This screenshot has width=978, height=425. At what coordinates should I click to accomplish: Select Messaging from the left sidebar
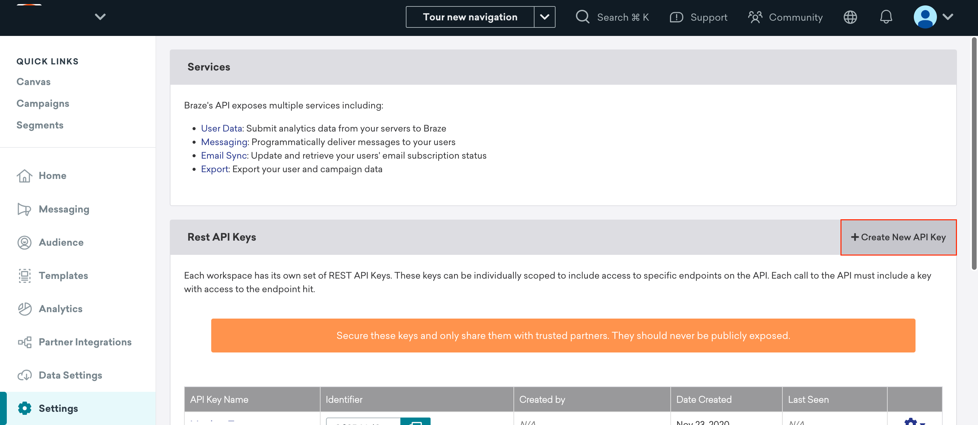tap(64, 209)
